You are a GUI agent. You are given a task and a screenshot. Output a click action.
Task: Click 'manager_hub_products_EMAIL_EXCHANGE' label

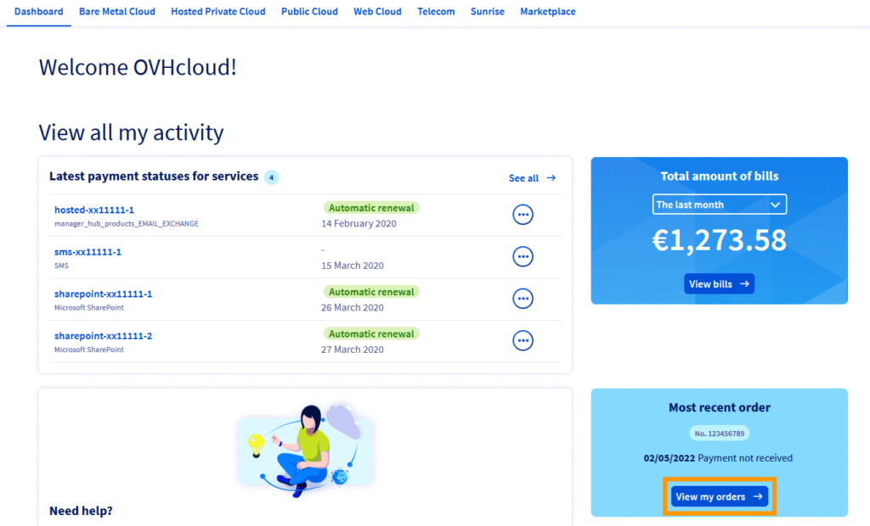[x=127, y=224]
